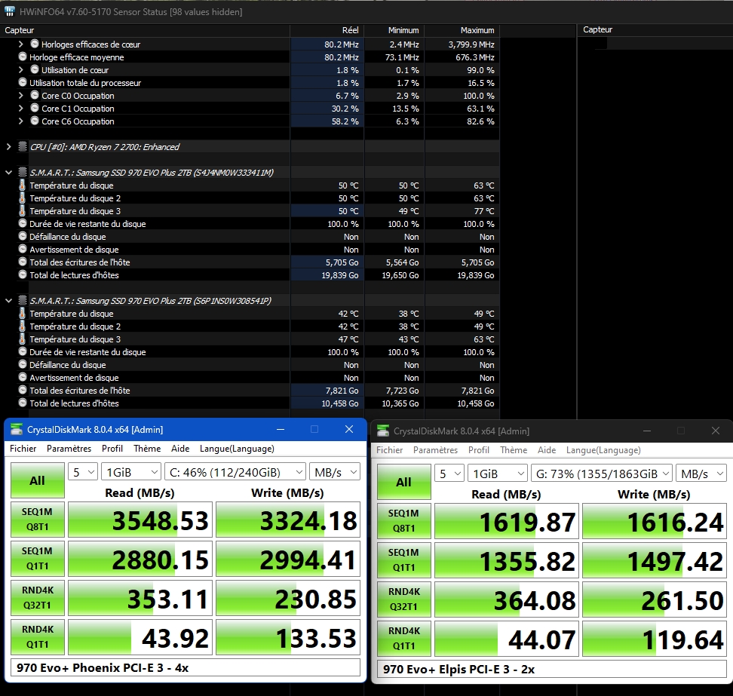Open the Paramètres menu in left CrystalDiskMark
Screen dimensions: 733x696
point(69,449)
